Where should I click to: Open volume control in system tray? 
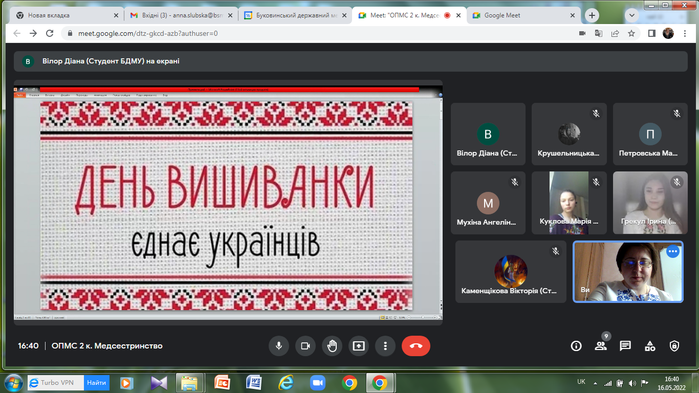point(632,383)
